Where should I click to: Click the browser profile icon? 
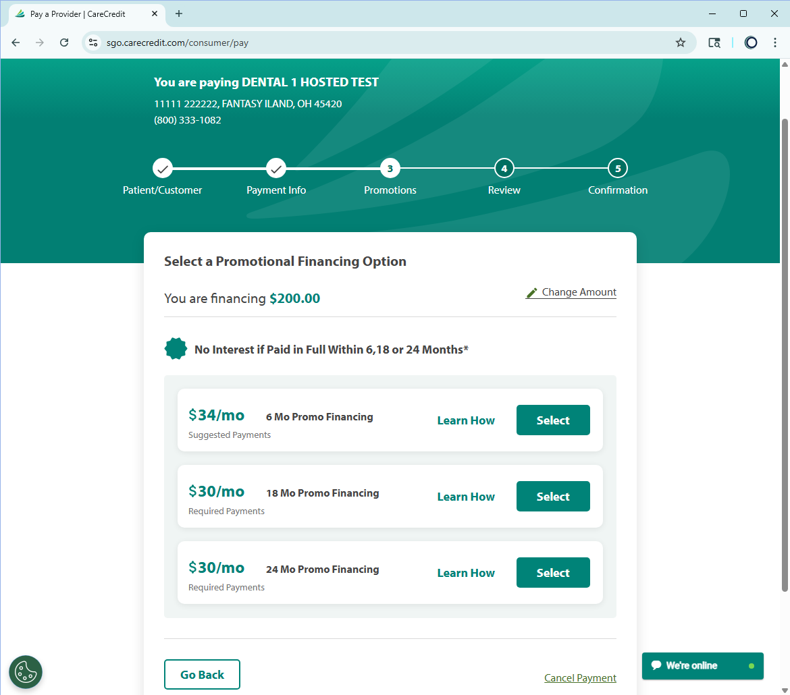click(751, 43)
